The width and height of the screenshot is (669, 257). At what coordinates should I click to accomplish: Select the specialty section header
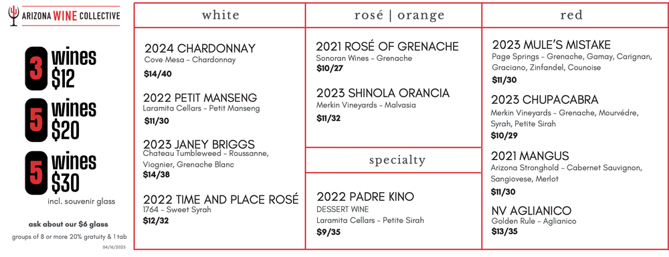pyautogui.click(x=397, y=160)
